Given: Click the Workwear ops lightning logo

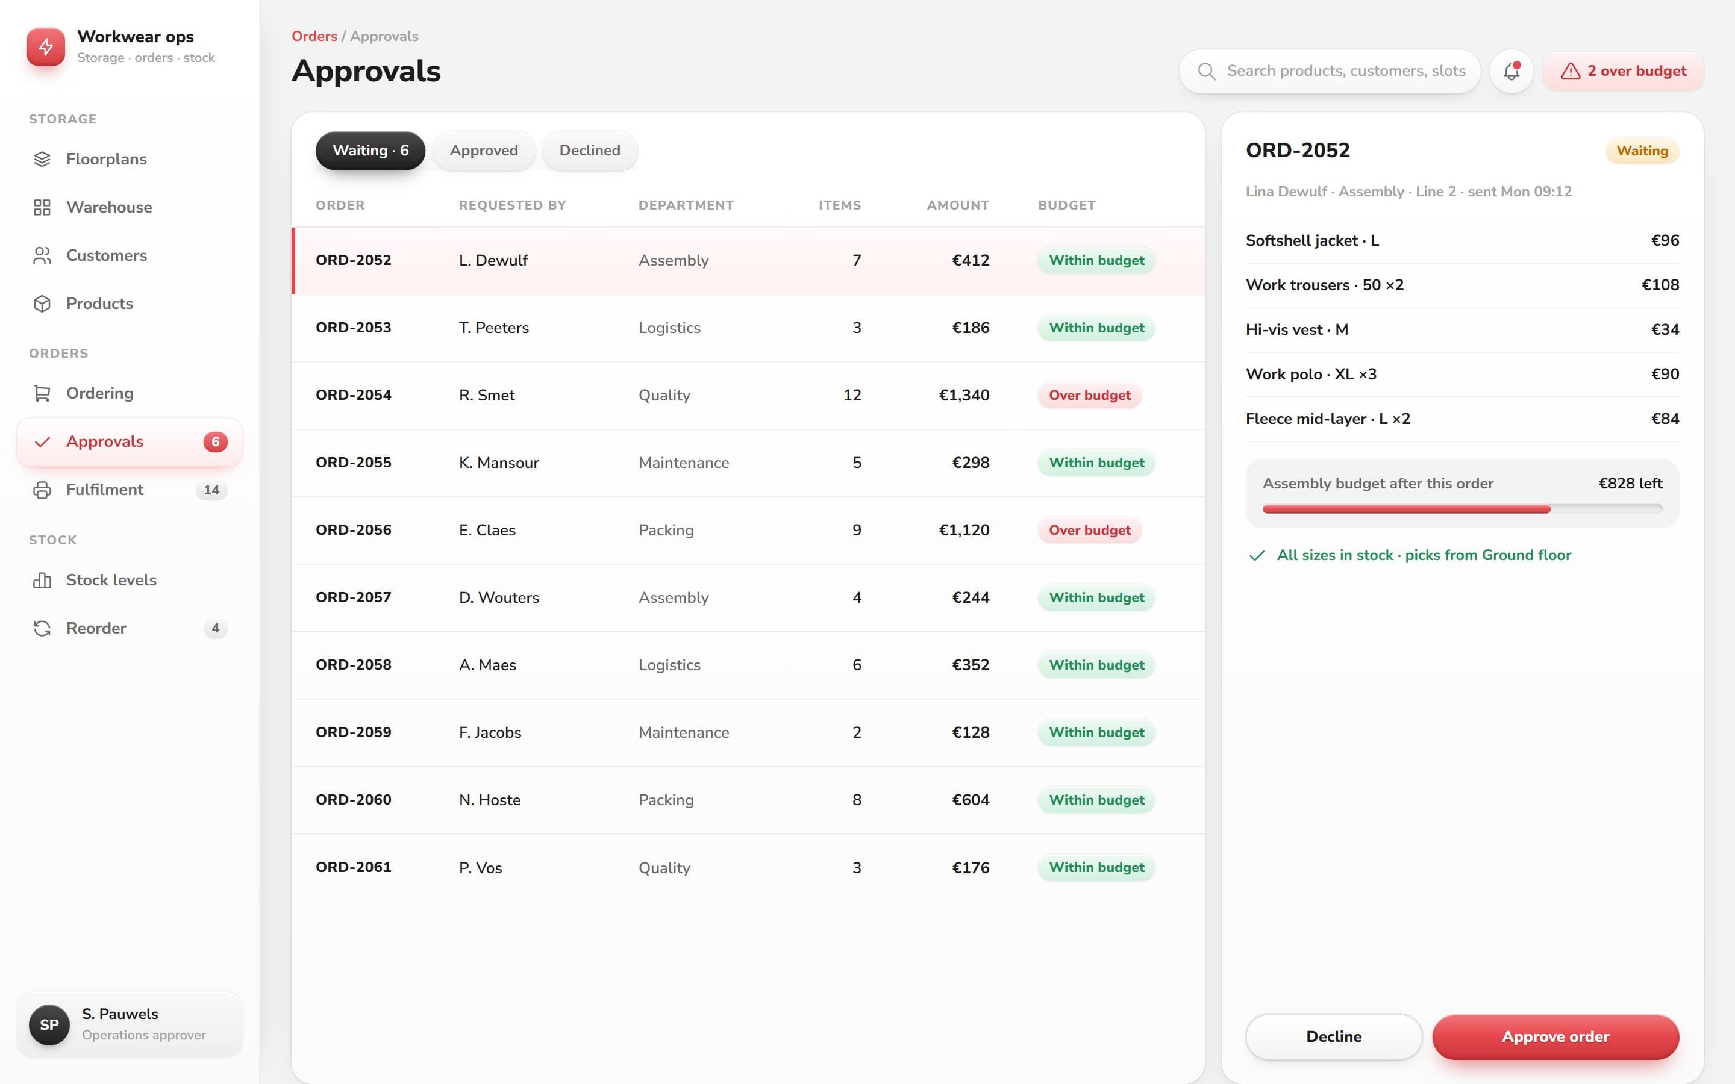Looking at the screenshot, I should pos(45,46).
